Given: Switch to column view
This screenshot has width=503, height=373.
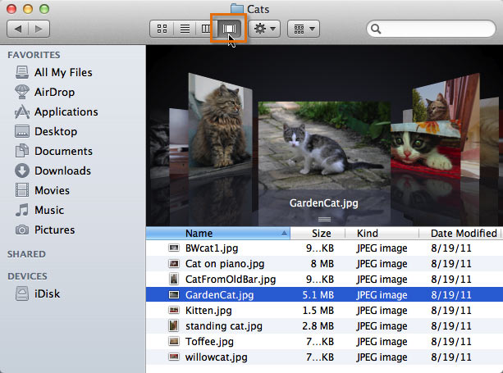Looking at the screenshot, I should [207, 29].
